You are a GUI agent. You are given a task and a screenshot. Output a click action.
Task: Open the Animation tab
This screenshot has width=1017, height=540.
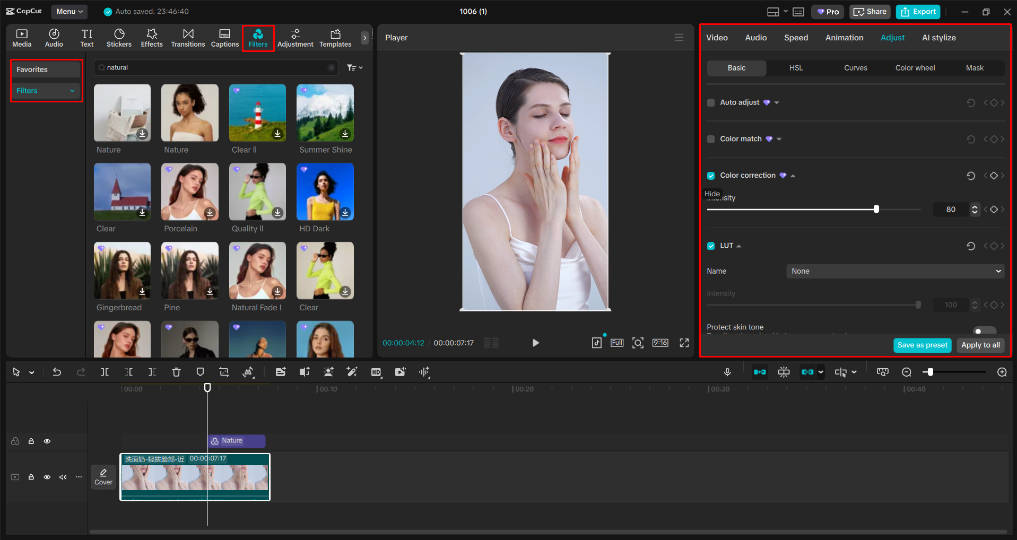coord(844,37)
